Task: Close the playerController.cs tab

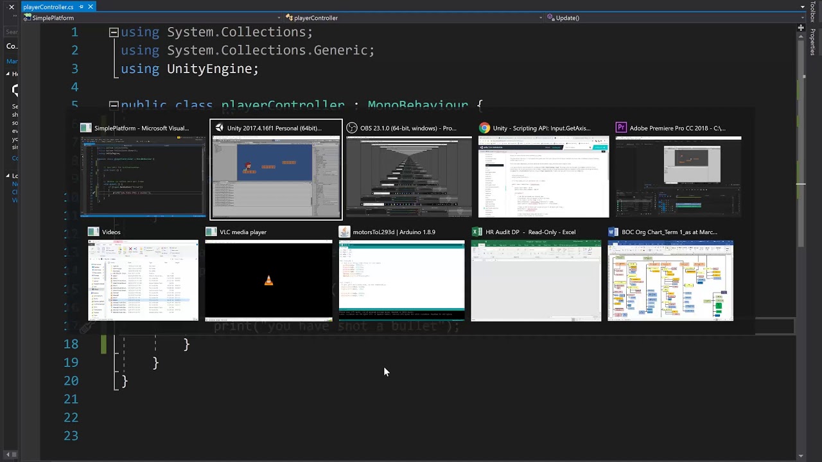Action: click(x=91, y=6)
